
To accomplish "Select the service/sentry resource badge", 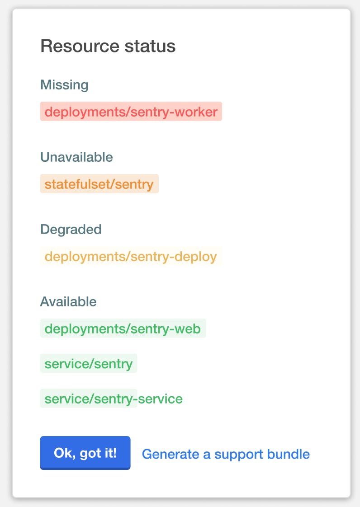I will [x=88, y=363].
